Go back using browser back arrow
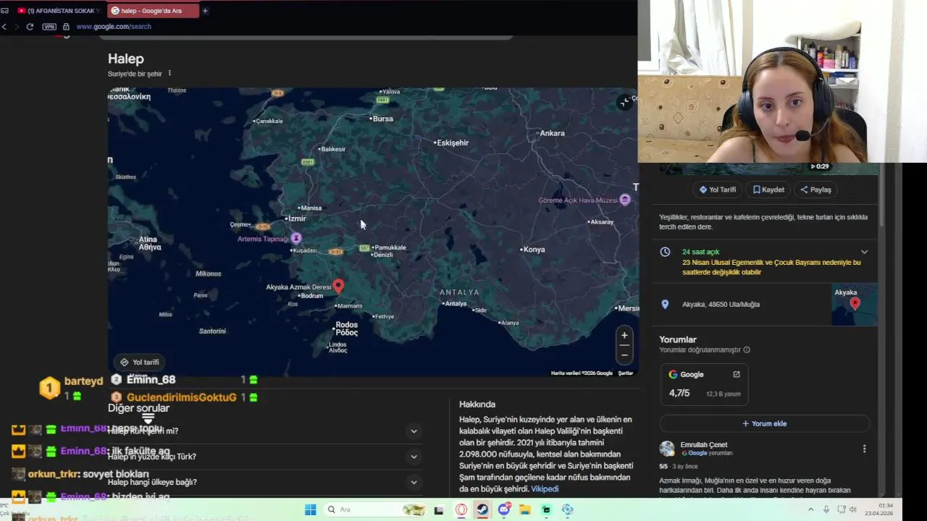The width and height of the screenshot is (927, 521). pos(4,27)
